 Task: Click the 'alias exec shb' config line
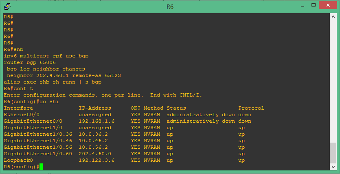(53, 82)
